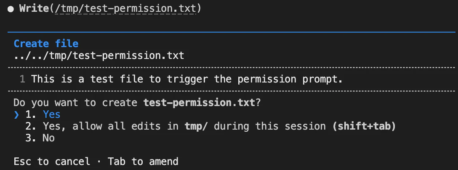Click the Tab to amend hint
The image size is (458, 170).
(x=143, y=162)
